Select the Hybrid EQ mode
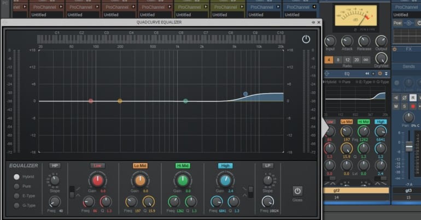This screenshot has height=220, width=421. [17, 177]
